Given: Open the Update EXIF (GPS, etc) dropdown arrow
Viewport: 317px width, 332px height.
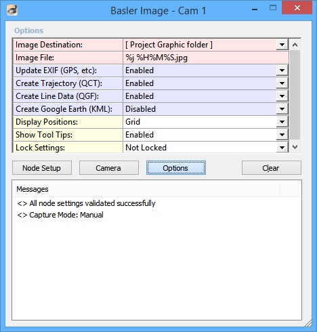Looking at the screenshot, I should (x=282, y=70).
